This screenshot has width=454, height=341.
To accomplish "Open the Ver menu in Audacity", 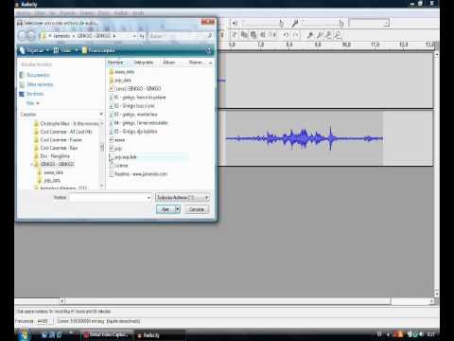I will (52, 13).
